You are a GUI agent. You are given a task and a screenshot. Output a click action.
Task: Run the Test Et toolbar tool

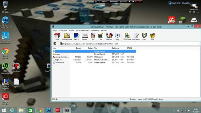77,36
